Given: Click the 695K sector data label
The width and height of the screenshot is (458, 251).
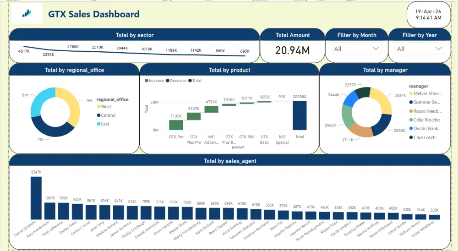Looking at the screenshot, I should (245, 51).
